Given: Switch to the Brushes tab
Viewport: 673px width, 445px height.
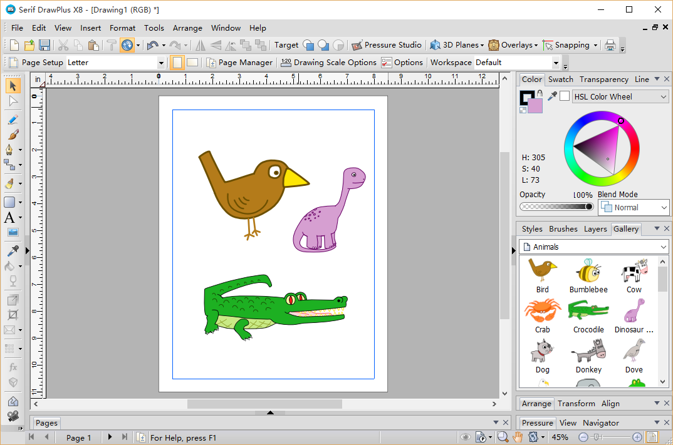Looking at the screenshot, I should 563,228.
